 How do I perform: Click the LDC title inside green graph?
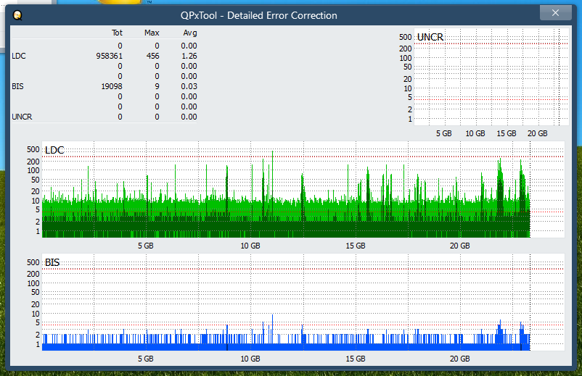[54, 150]
